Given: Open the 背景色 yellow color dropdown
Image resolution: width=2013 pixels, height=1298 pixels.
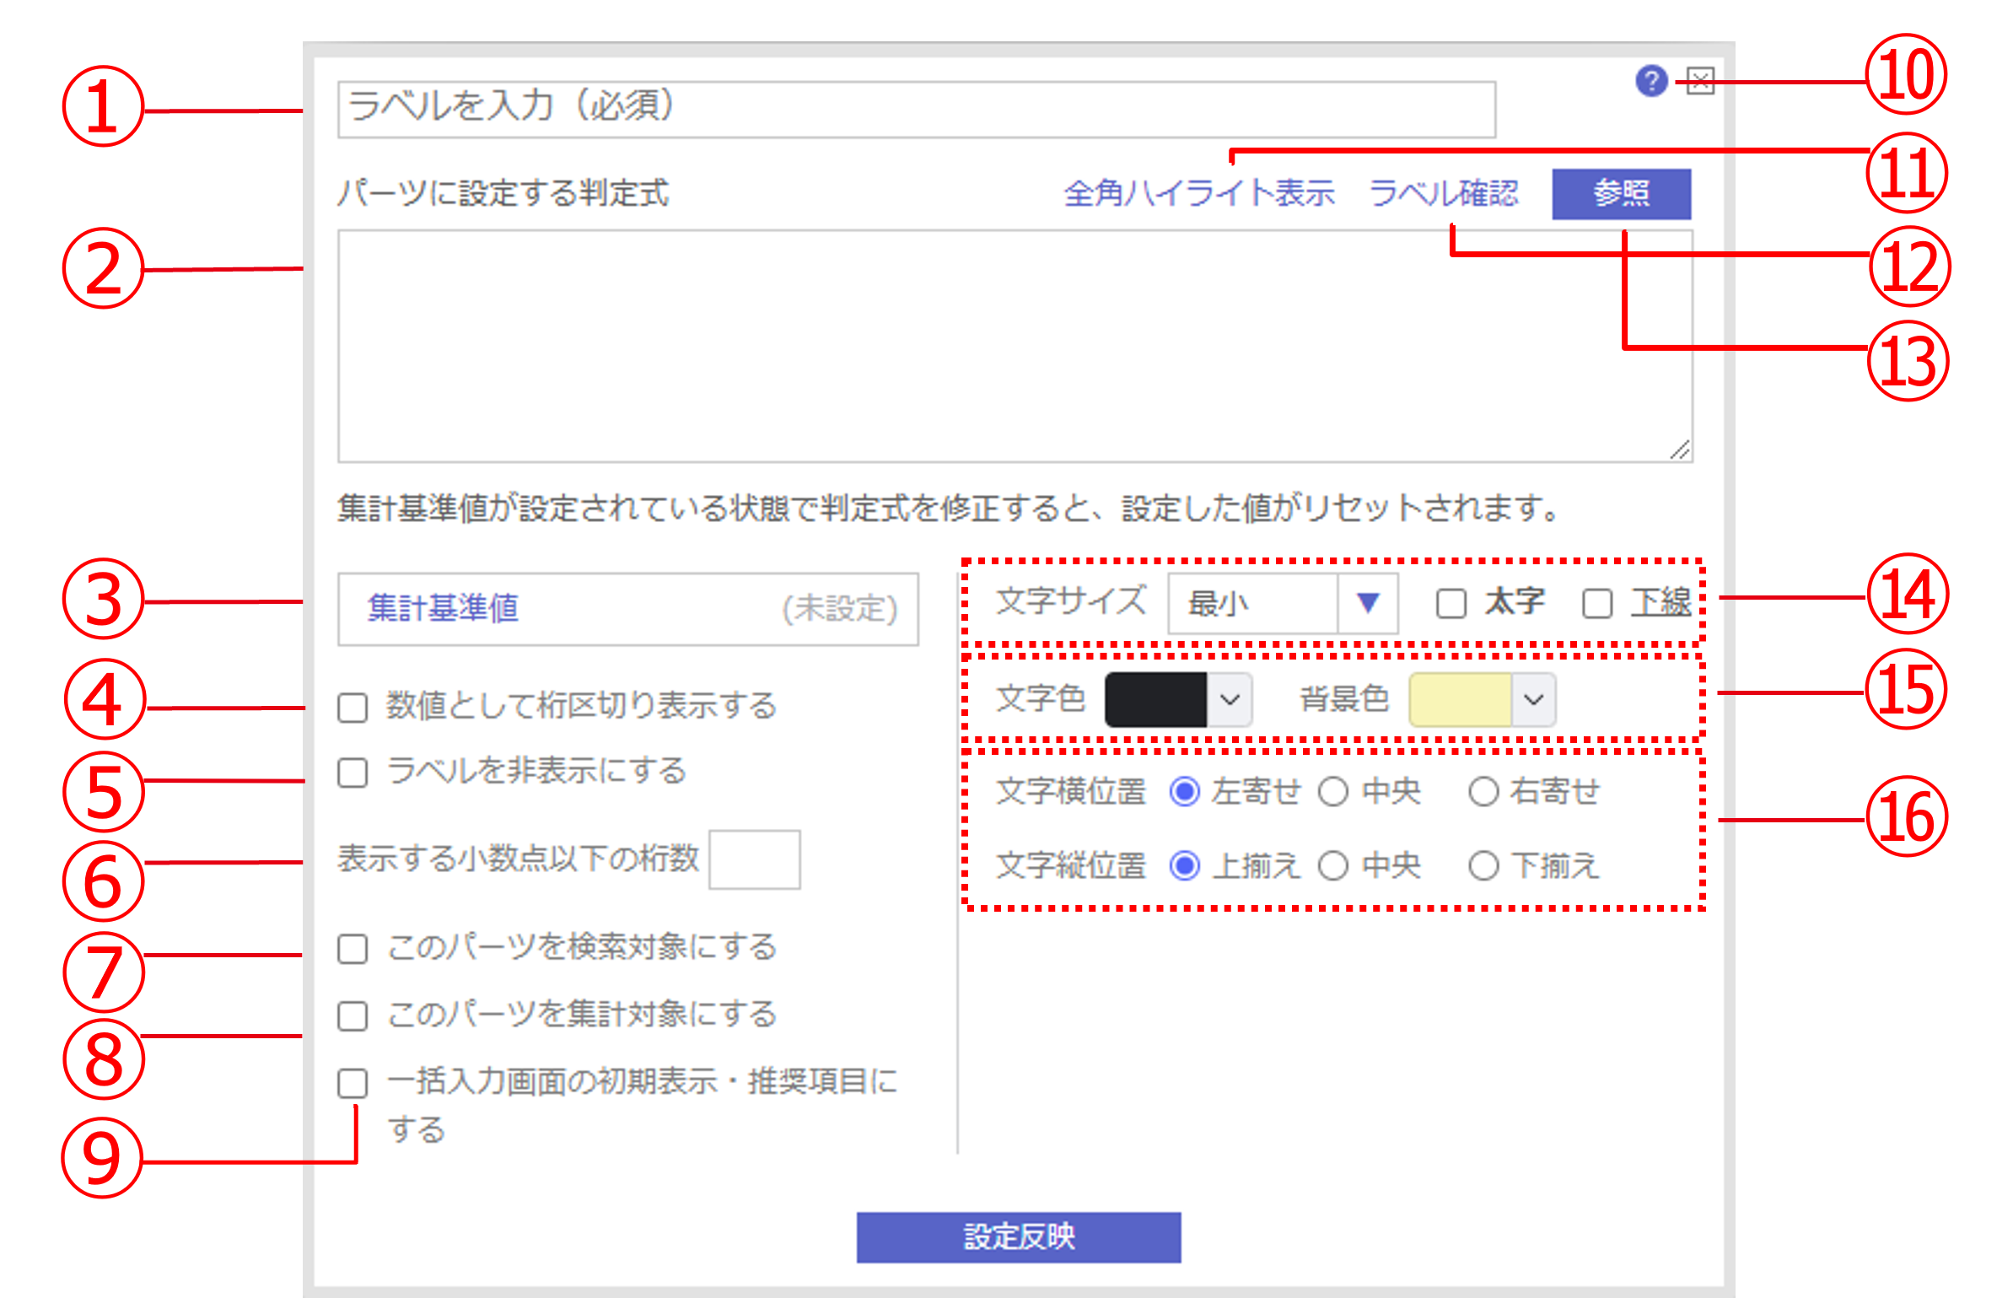Looking at the screenshot, I should pos(1532,699).
